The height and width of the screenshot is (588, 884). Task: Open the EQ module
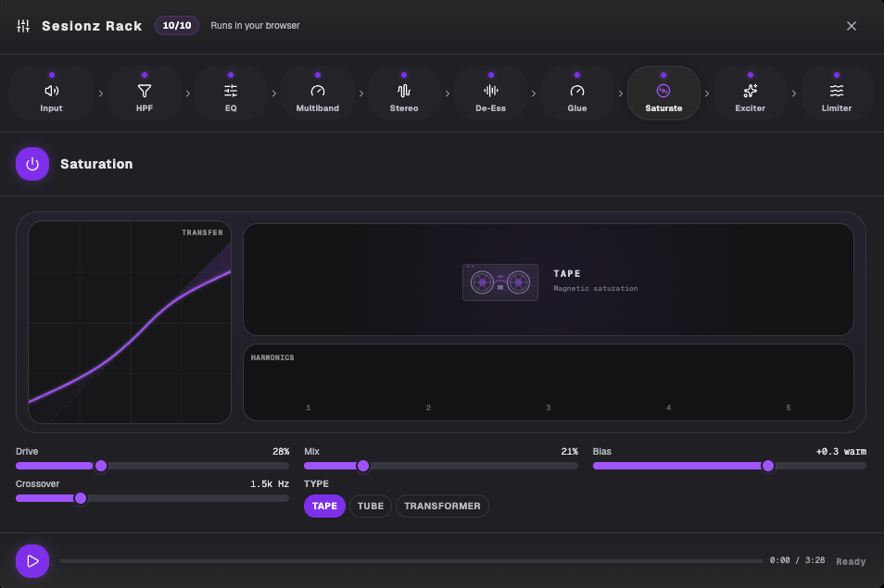click(x=231, y=93)
